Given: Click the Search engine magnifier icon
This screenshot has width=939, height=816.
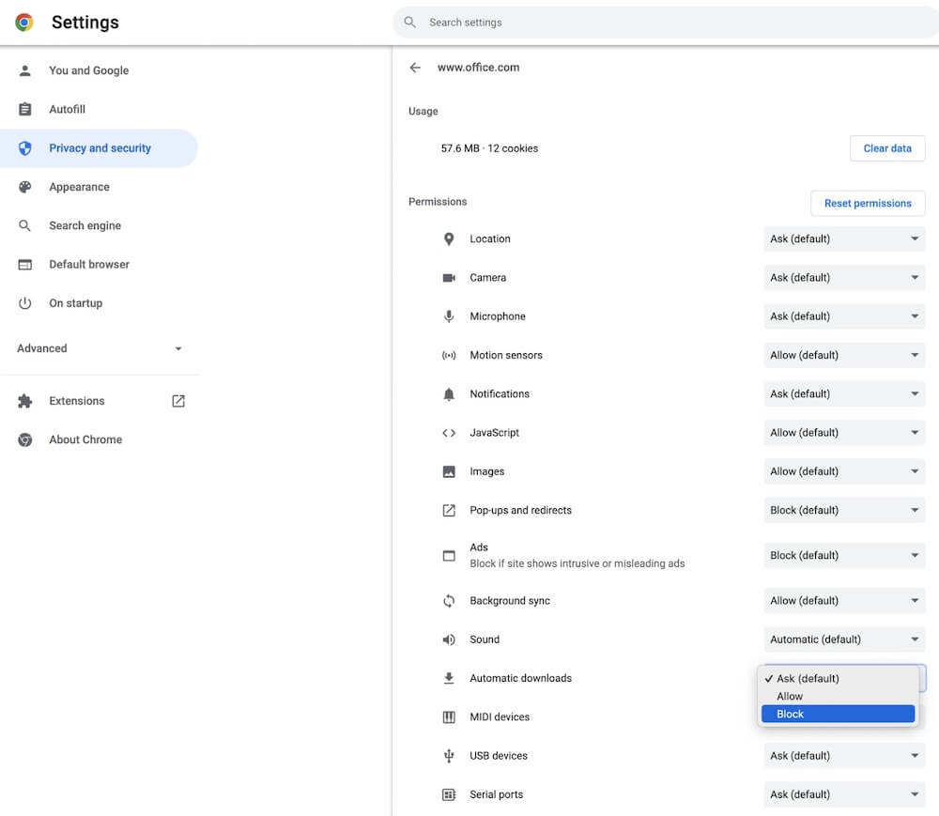Looking at the screenshot, I should point(24,225).
